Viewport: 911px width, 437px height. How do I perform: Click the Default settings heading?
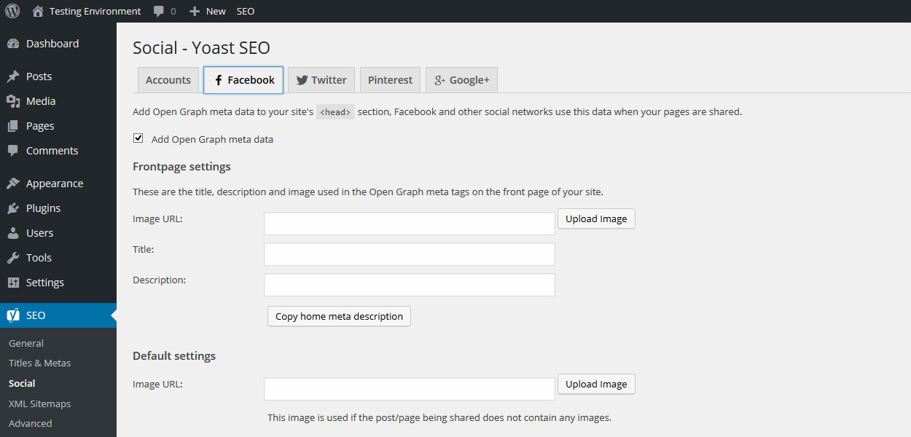click(x=174, y=356)
